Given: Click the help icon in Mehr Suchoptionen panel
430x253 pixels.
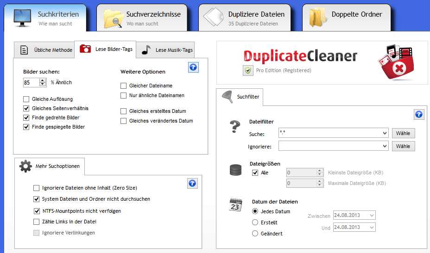Looking at the screenshot, I should click(x=192, y=183).
